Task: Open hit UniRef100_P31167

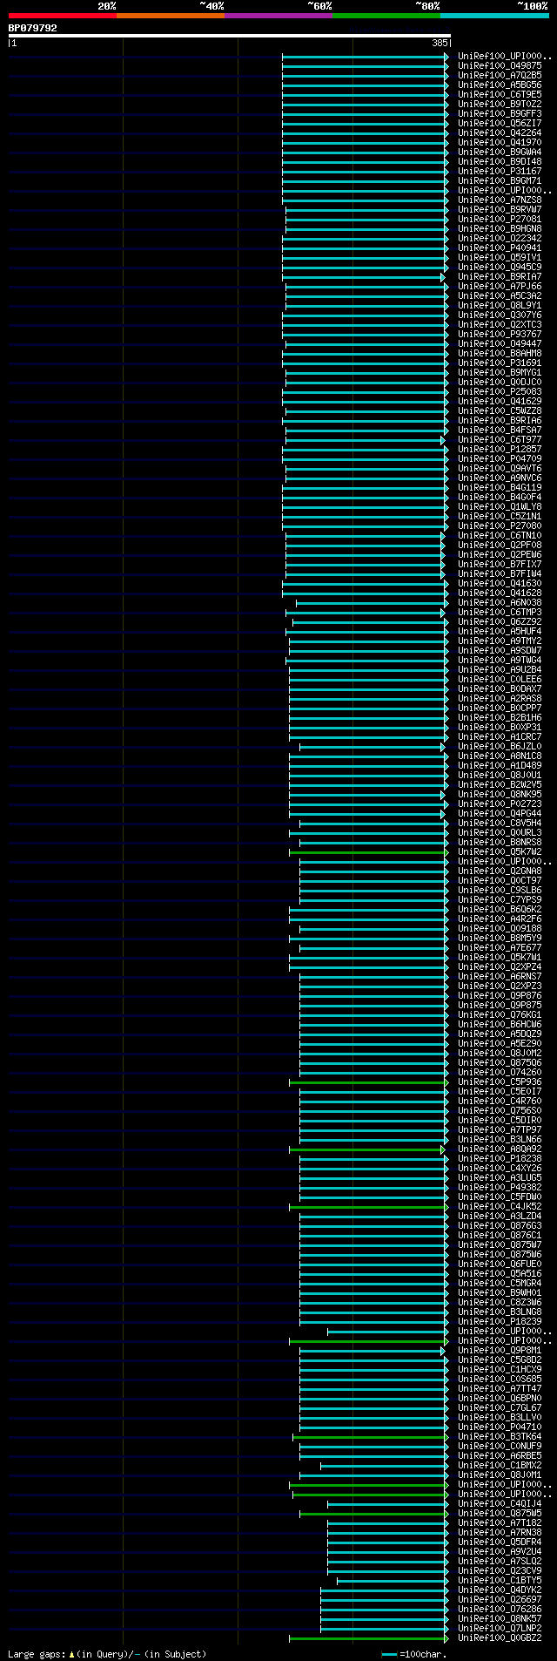Action: (x=500, y=171)
